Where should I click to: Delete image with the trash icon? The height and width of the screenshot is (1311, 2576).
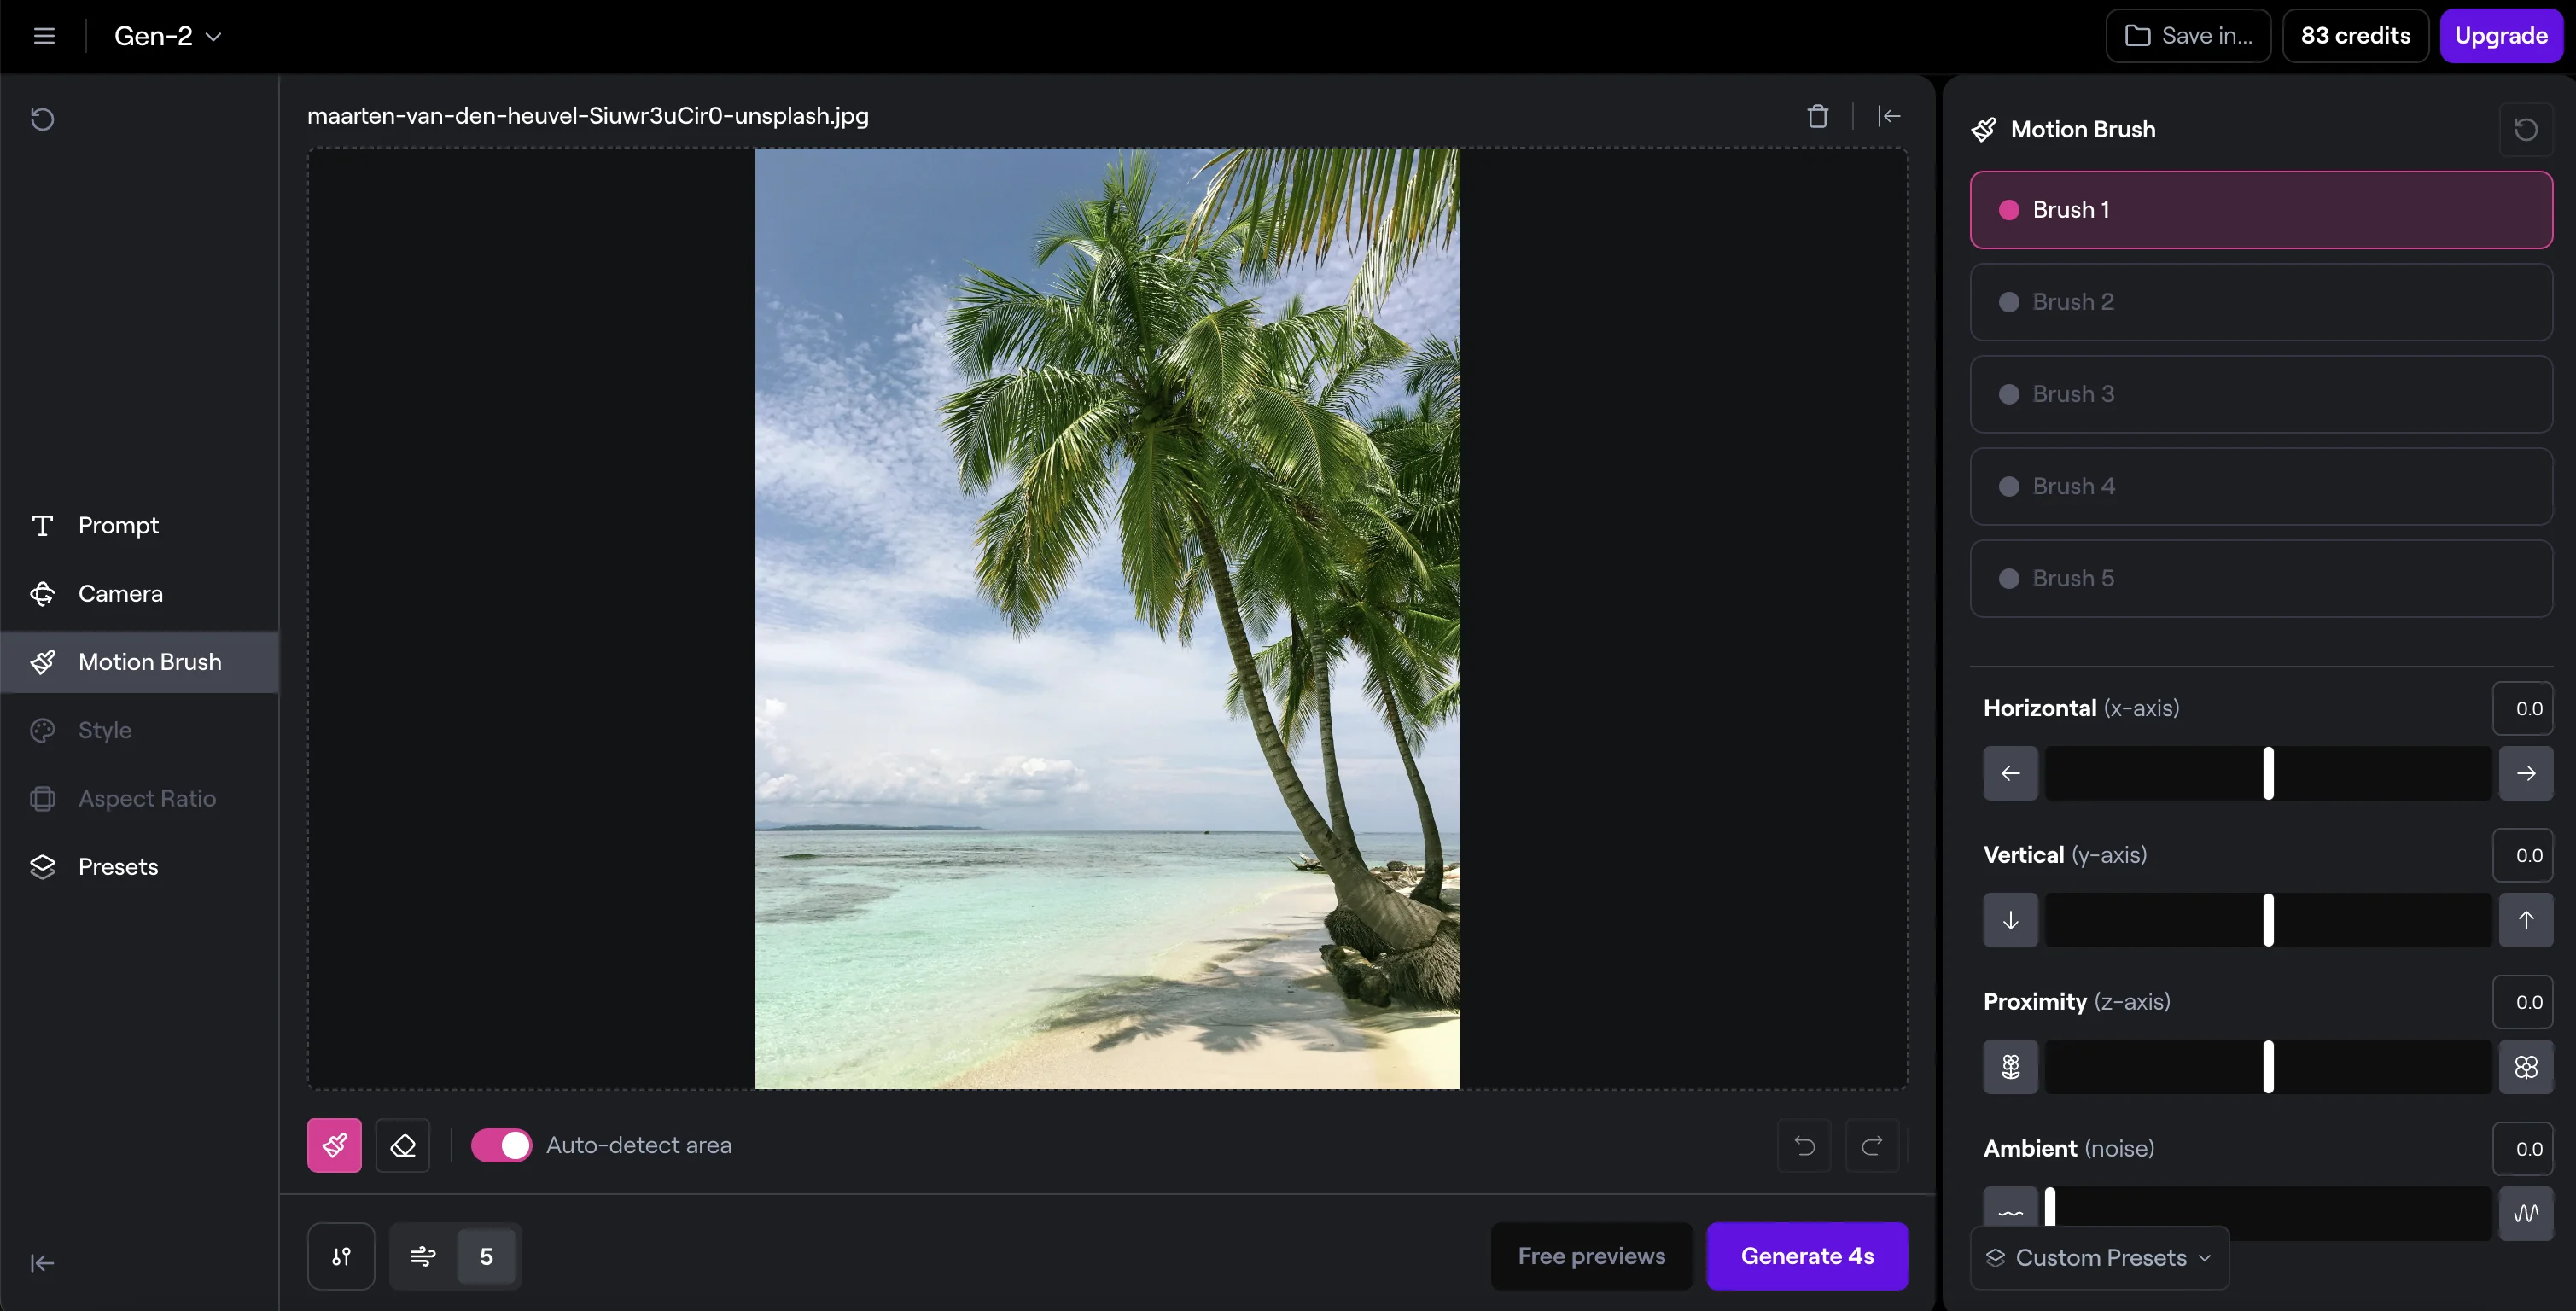(1817, 116)
